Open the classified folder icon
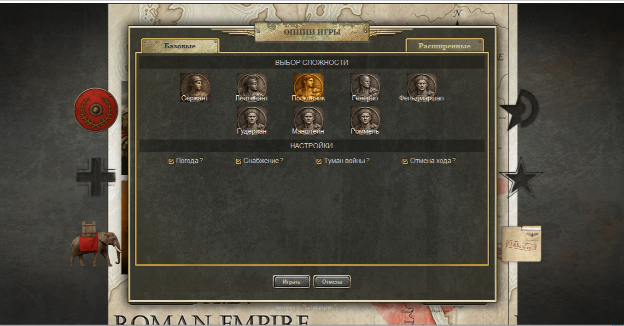This screenshot has width=624, height=326. point(521,244)
